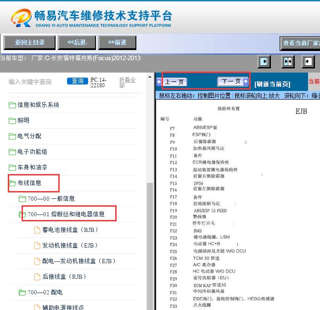Click page icon beside 后接线盒（RJB）

37,277
